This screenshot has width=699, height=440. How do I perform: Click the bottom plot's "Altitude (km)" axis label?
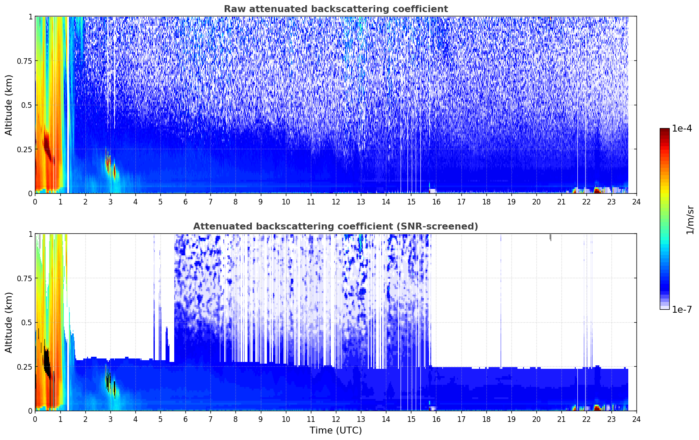click(9, 322)
